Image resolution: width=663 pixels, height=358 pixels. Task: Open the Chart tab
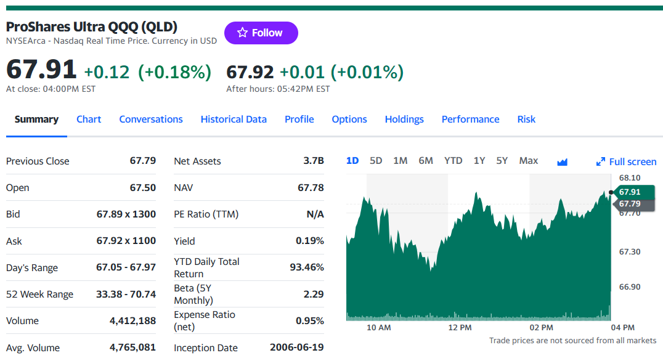(89, 119)
